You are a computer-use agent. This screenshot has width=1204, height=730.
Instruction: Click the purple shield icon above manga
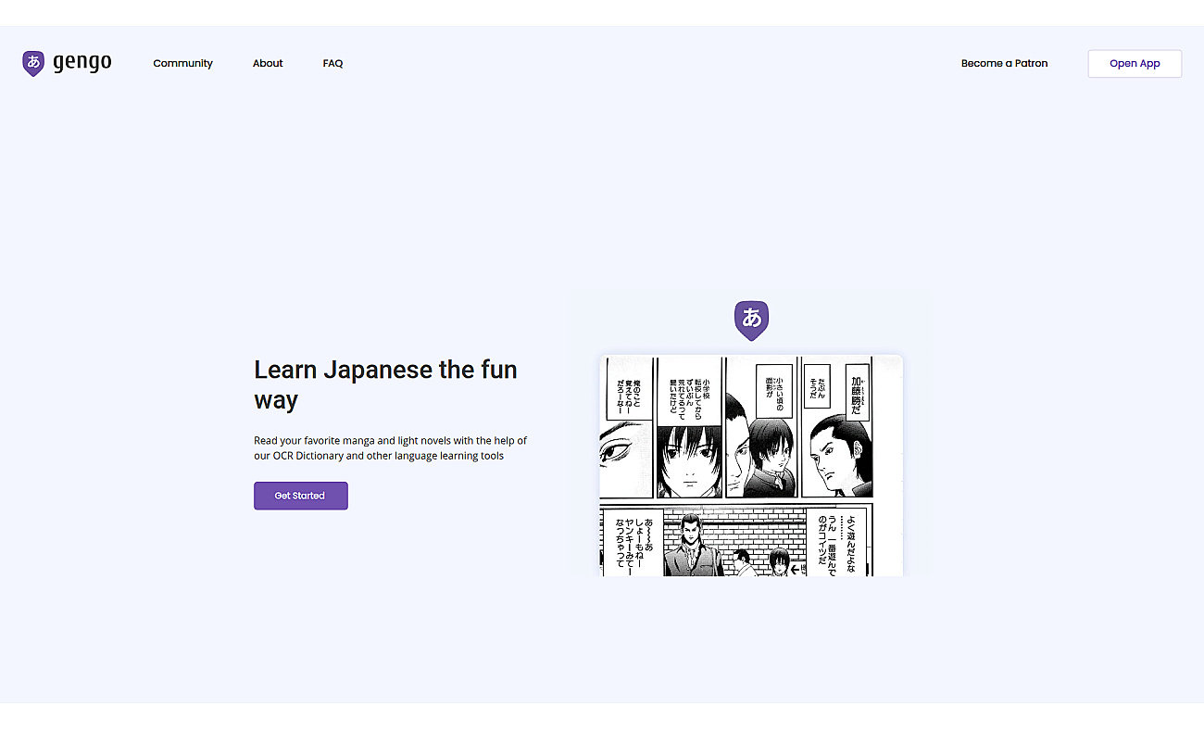pyautogui.click(x=751, y=321)
